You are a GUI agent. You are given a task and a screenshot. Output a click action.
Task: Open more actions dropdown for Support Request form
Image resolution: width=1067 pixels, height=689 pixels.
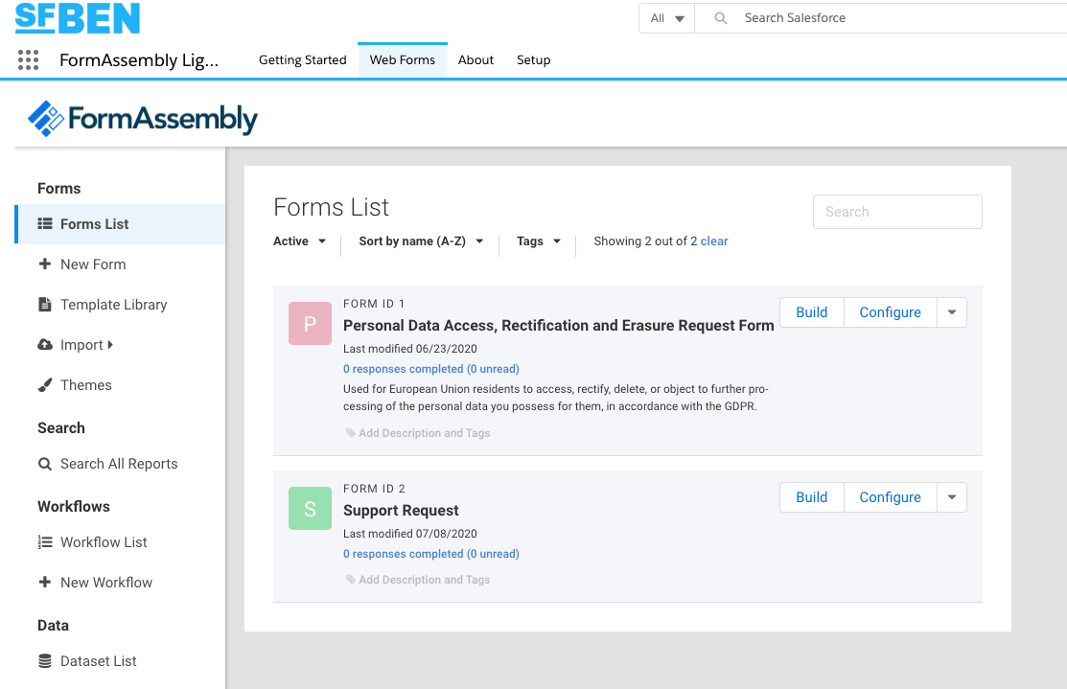[x=952, y=497]
